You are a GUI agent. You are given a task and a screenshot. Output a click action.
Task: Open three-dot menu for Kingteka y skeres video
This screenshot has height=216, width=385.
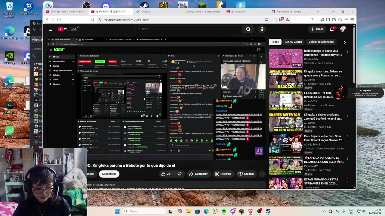[x=348, y=115]
